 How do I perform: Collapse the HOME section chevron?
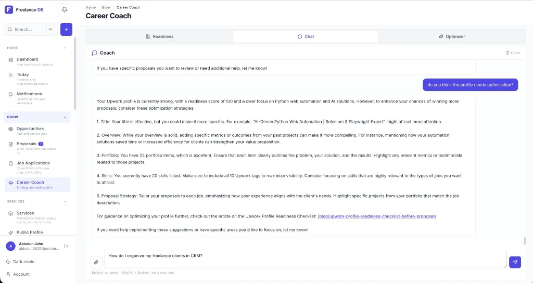[x=65, y=48]
